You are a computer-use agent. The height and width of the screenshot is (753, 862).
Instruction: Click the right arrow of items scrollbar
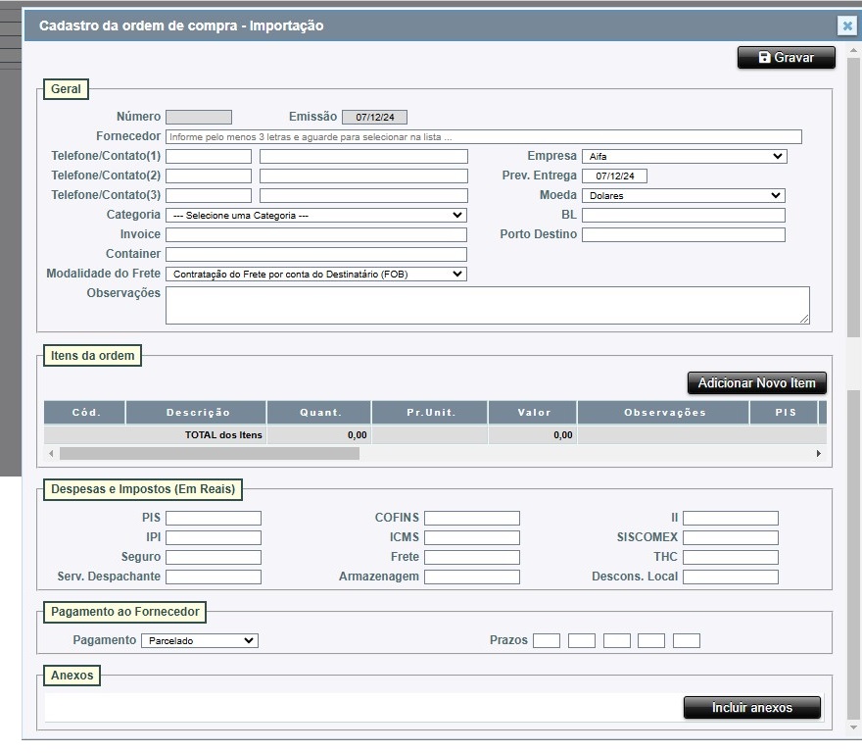click(x=819, y=454)
